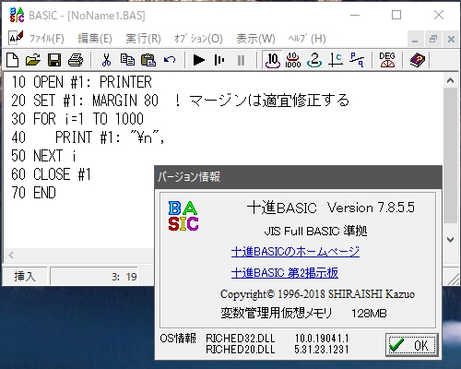Screen dimensions: 461x369
Task: Toggle the DEG angle unit icon
Action: pos(387,60)
